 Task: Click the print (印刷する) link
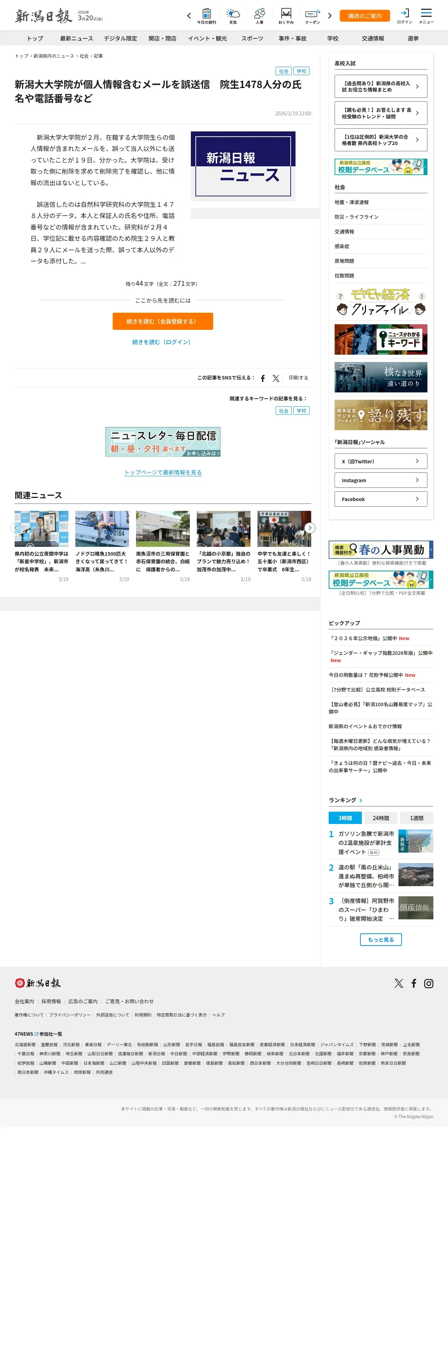pyautogui.click(x=299, y=378)
